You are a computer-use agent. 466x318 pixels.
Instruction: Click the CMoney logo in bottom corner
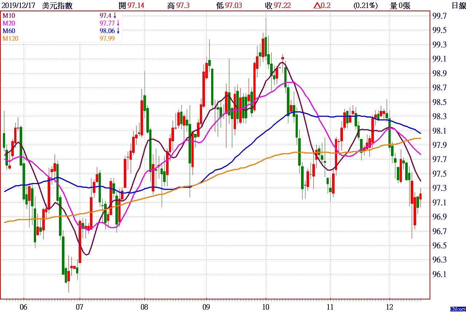458,309
